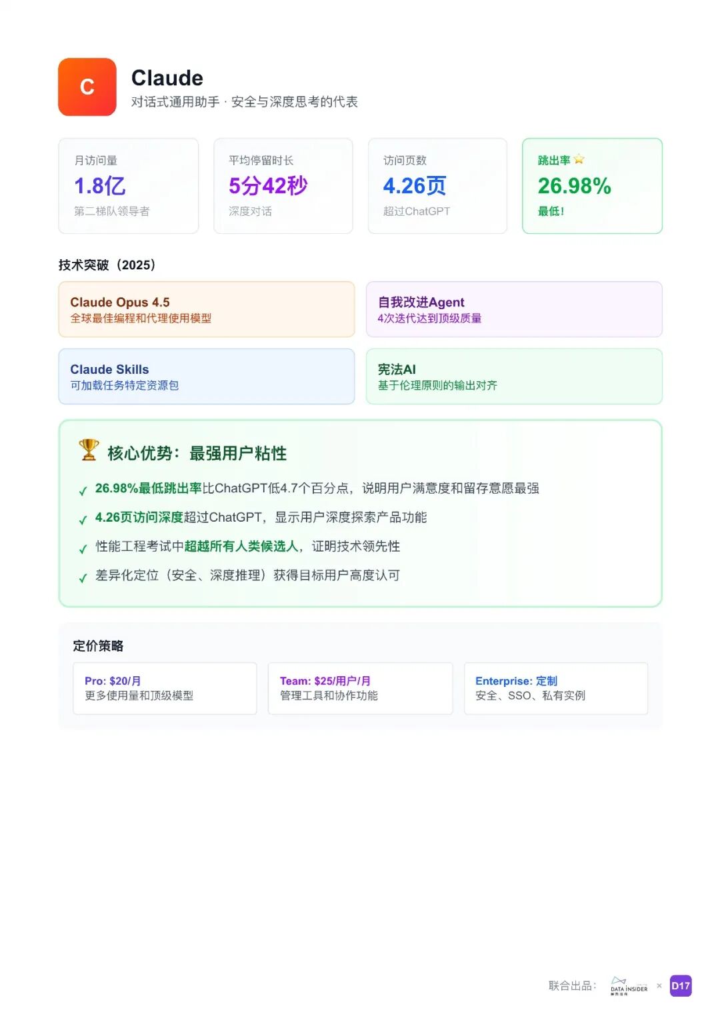Viewport: 720px width, 1018px height.
Task: Click the bold text 4.26页访问深度
Action: pos(139,517)
